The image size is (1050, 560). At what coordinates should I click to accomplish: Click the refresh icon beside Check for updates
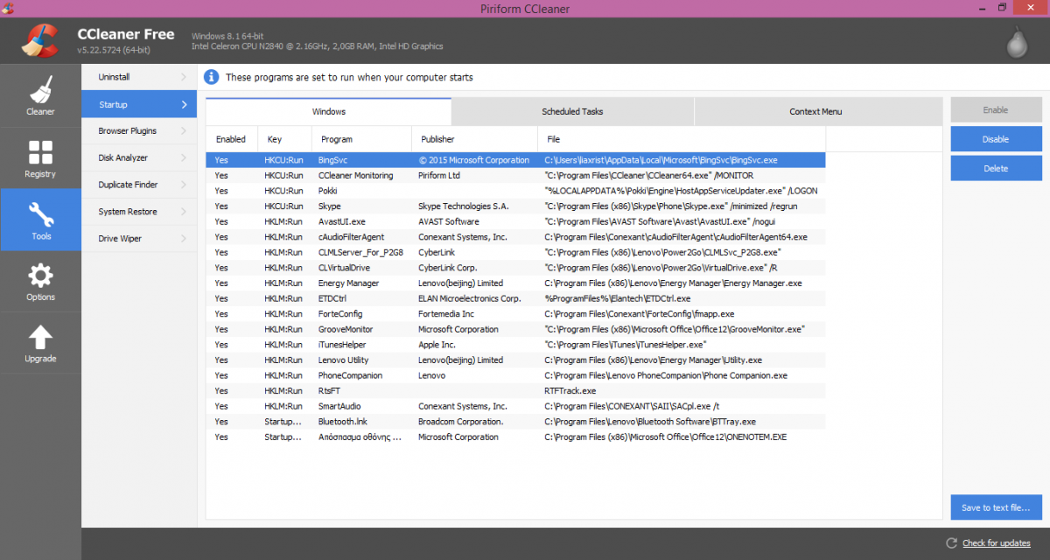(953, 543)
